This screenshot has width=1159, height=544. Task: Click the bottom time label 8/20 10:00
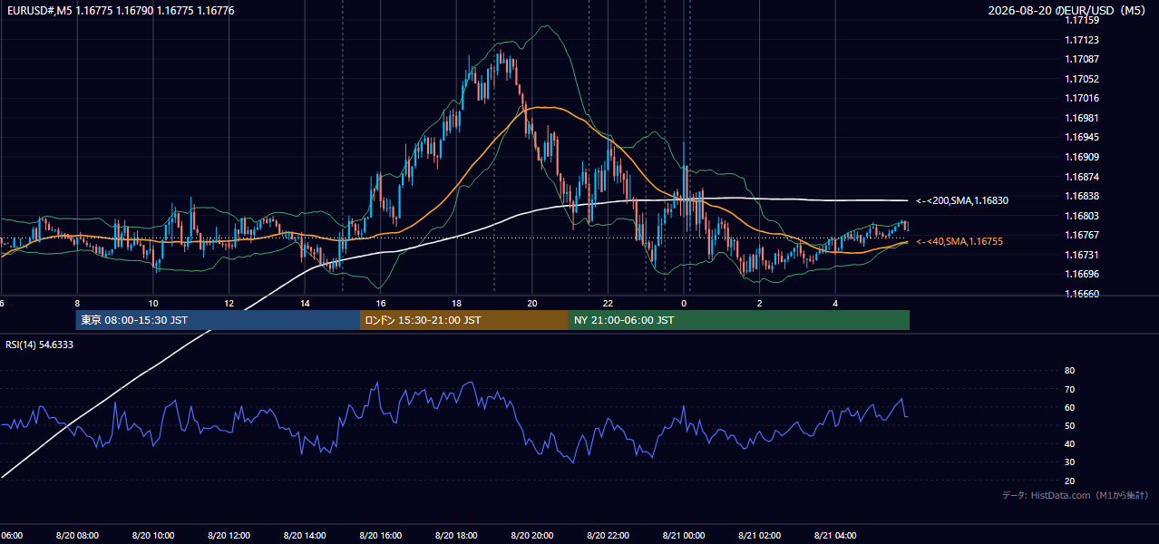tap(153, 536)
